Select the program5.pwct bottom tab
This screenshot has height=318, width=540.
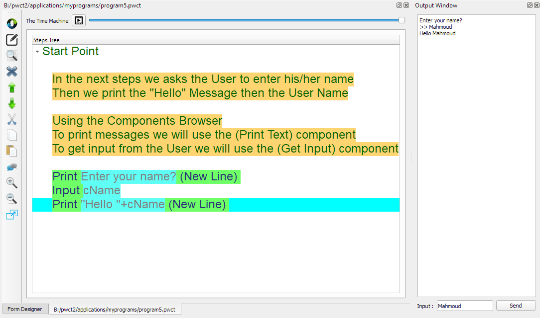point(115,310)
